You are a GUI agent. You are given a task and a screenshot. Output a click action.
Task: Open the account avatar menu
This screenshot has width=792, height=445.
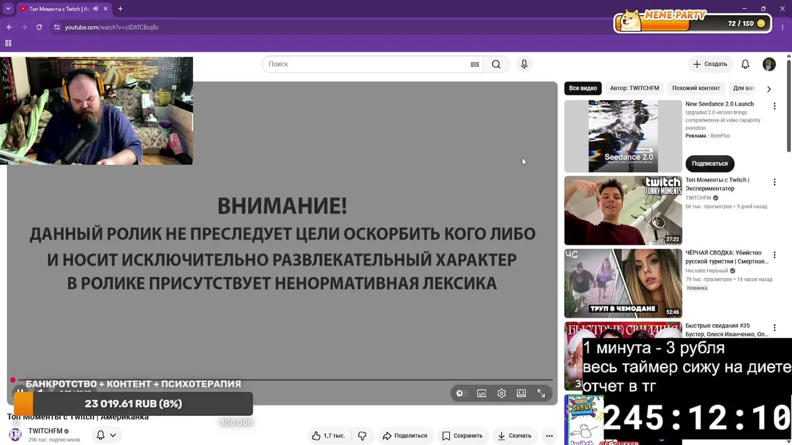769,64
